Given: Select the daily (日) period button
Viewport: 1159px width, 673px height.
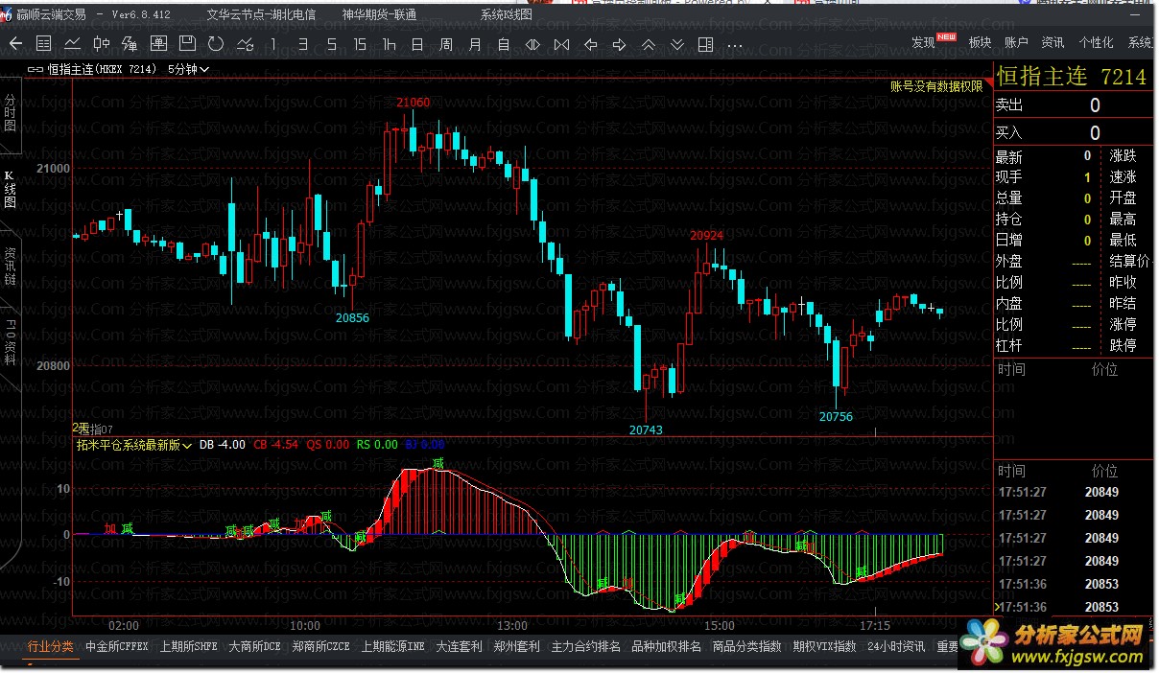Looking at the screenshot, I should pyautogui.click(x=417, y=44).
